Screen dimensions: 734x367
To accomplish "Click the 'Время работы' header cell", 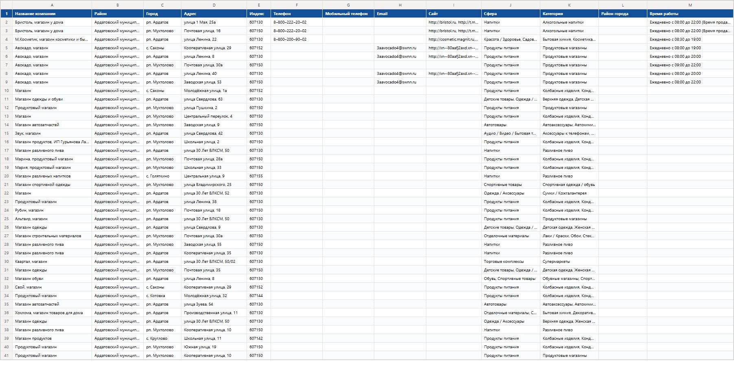I will 690,14.
